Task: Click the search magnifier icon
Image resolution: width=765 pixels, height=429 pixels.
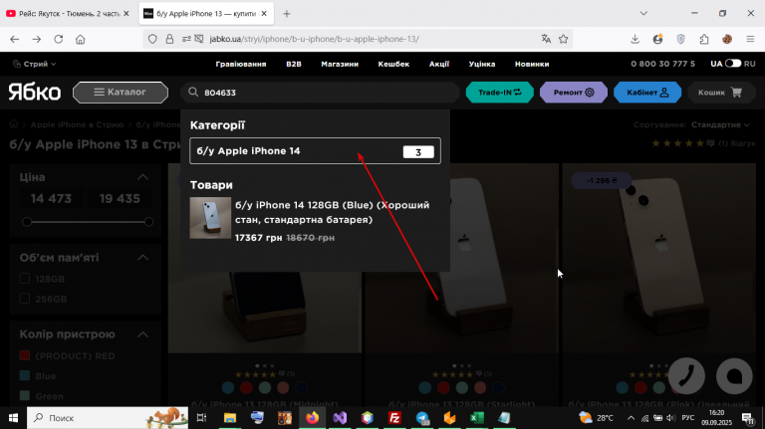Action: [x=193, y=93]
